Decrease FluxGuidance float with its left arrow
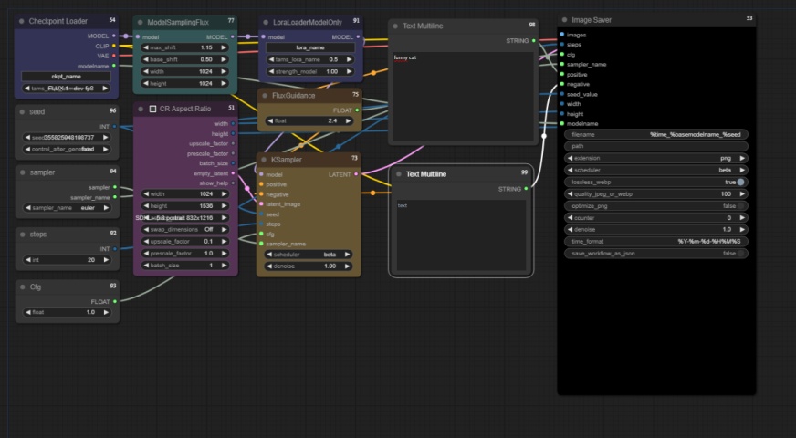 coord(270,120)
